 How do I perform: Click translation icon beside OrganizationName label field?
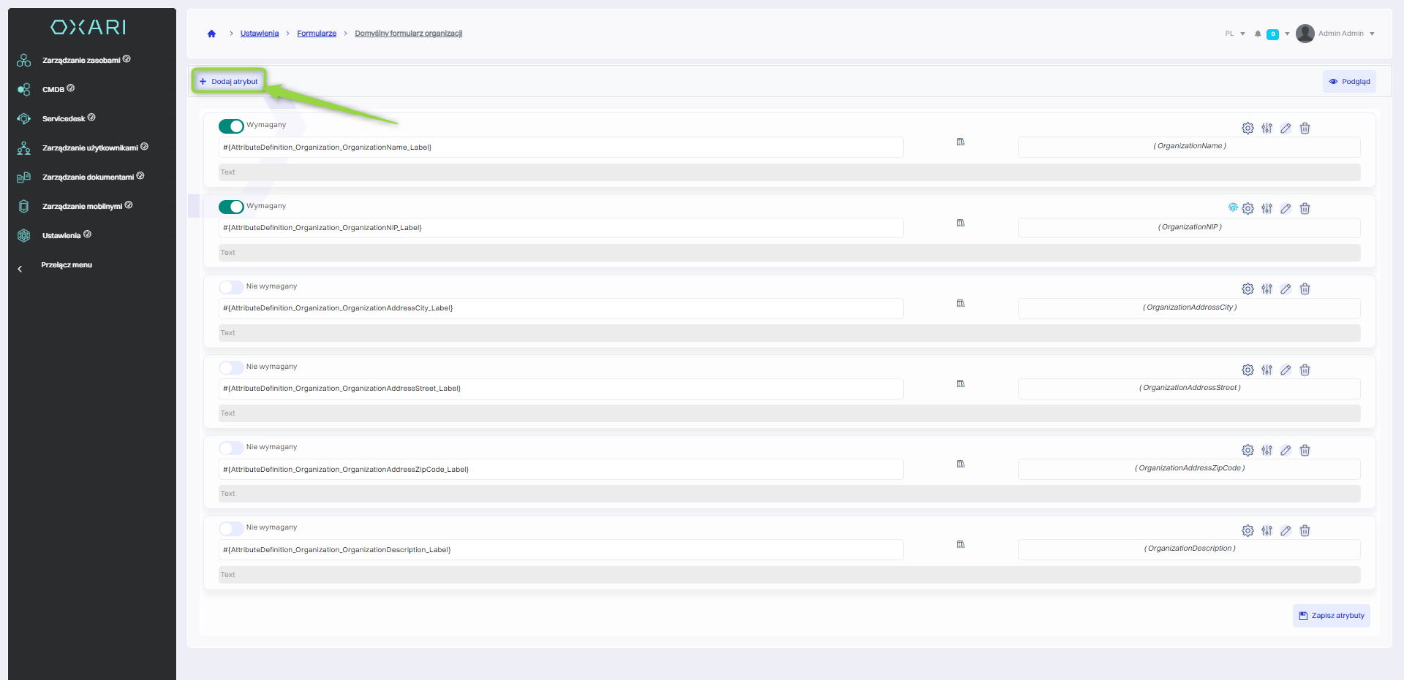point(961,142)
